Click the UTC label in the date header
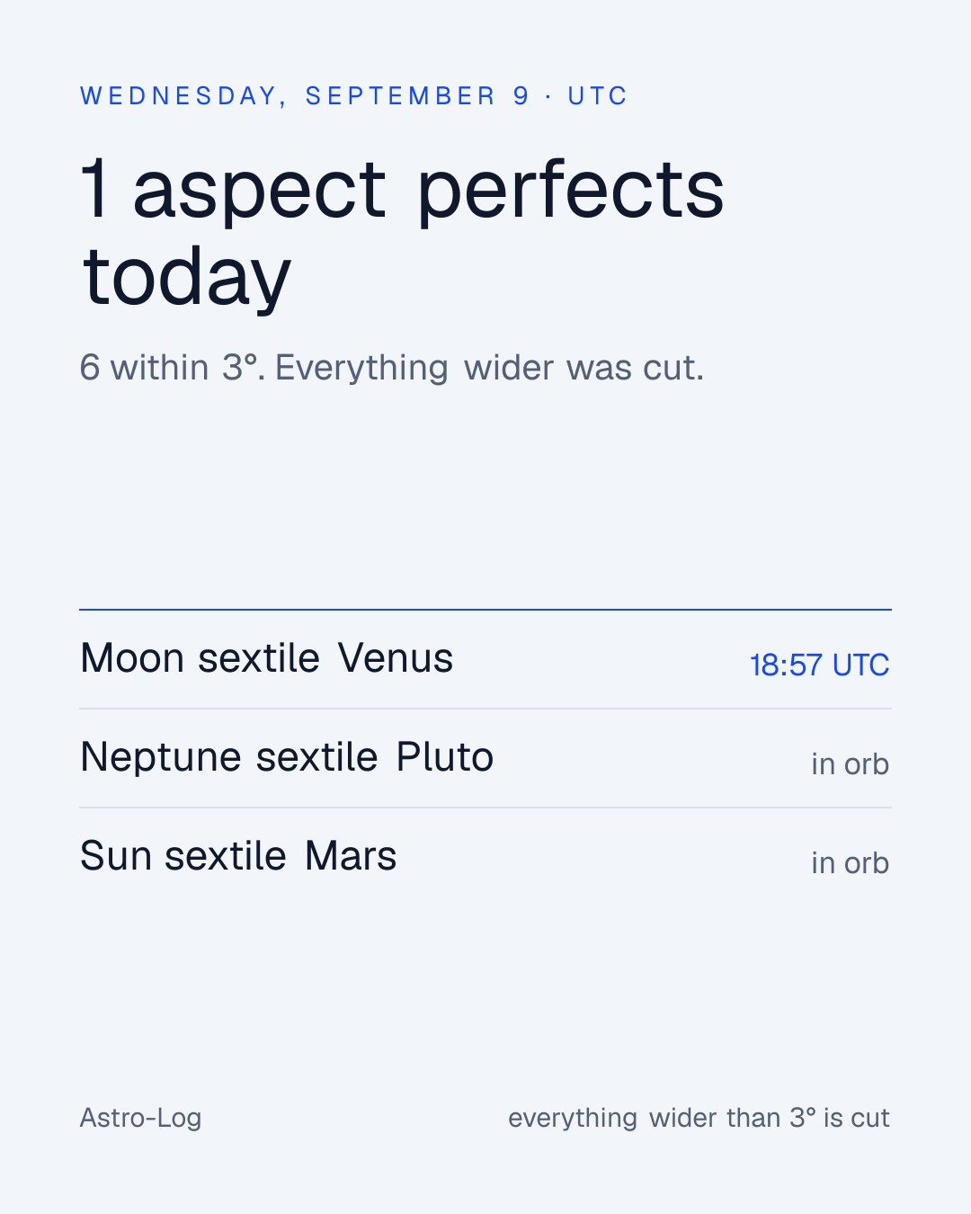 (x=598, y=96)
